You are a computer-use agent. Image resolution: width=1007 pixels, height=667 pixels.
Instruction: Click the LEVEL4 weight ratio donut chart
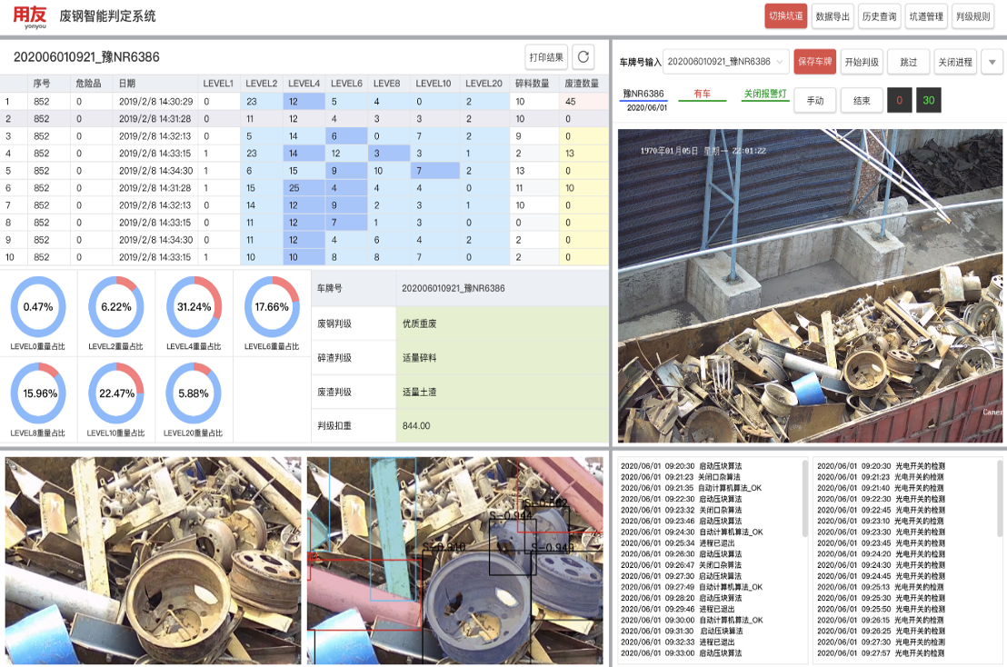pos(194,307)
